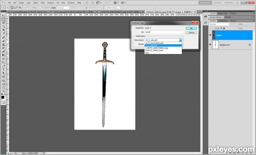This screenshot has height=155, width=256.
Task: Select the Move tool
Action: [x=3, y=16]
